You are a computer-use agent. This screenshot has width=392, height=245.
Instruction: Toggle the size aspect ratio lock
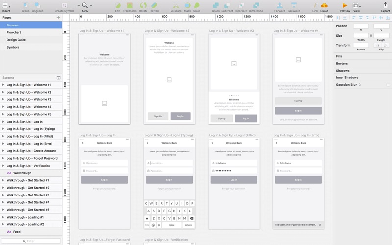pyautogui.click(x=371, y=36)
